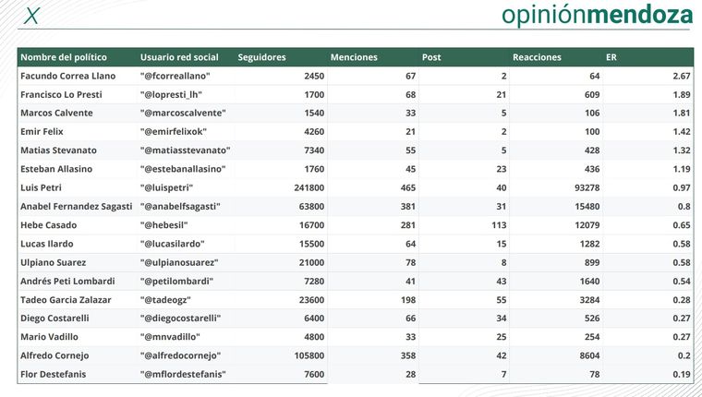Select the Flor Destefanis name cell

(x=55, y=374)
